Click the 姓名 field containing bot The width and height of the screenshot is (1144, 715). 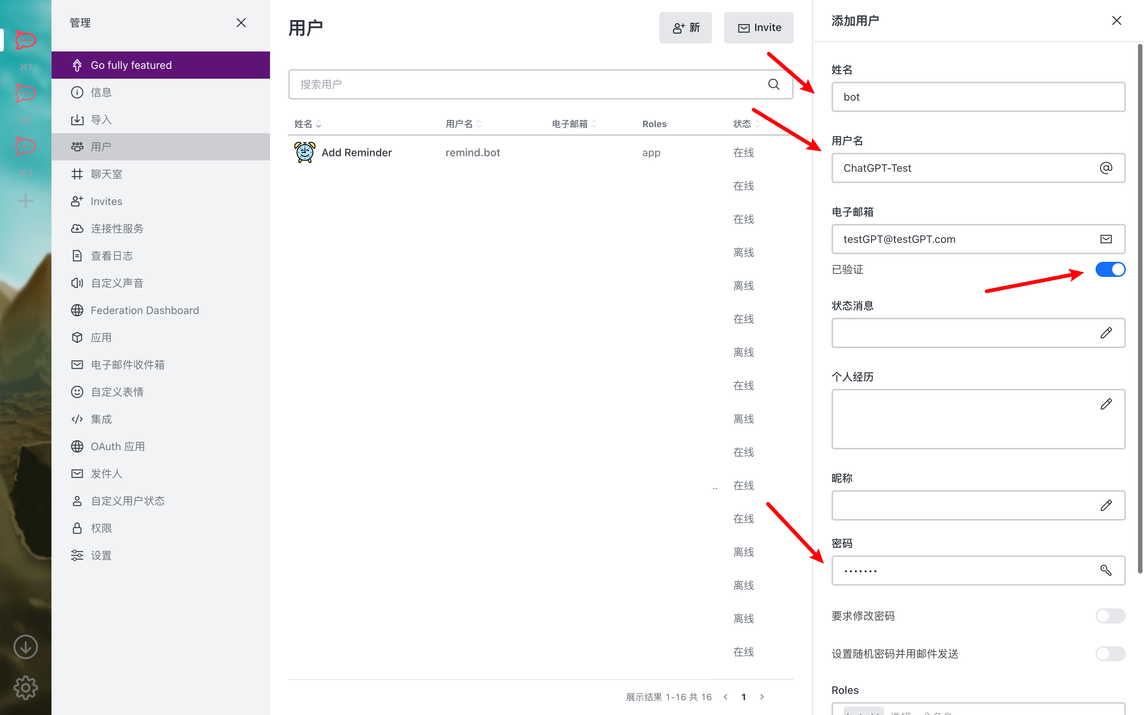pos(978,97)
